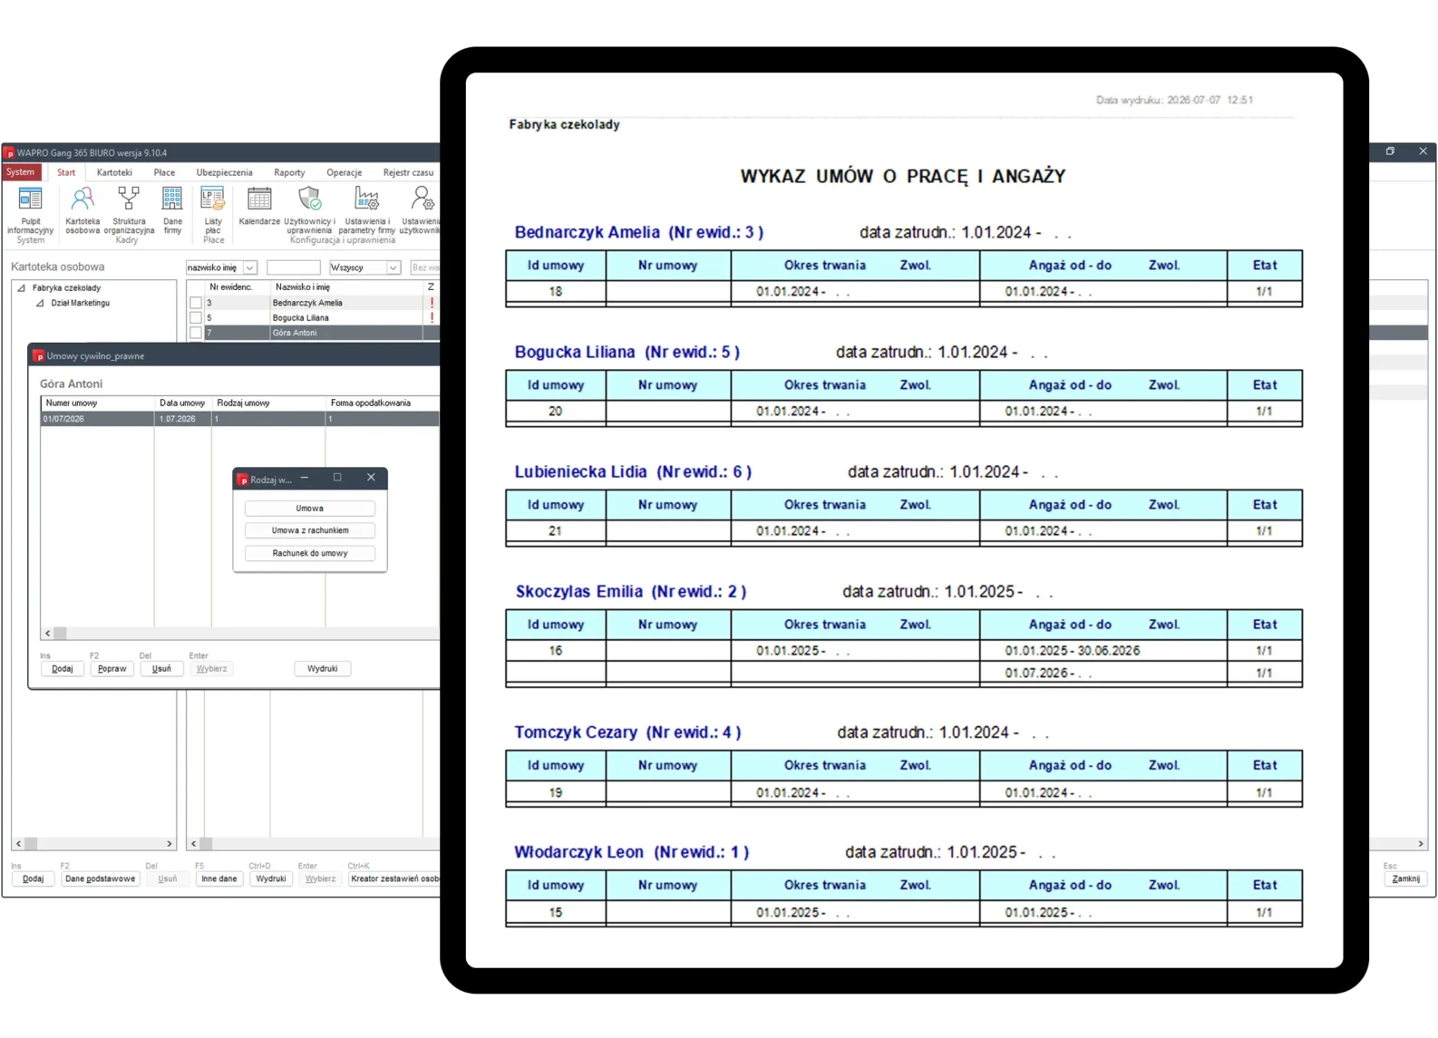This screenshot has height=1038, width=1438.
Task: Click the employee list scroll-left arrow
Action: (193, 844)
